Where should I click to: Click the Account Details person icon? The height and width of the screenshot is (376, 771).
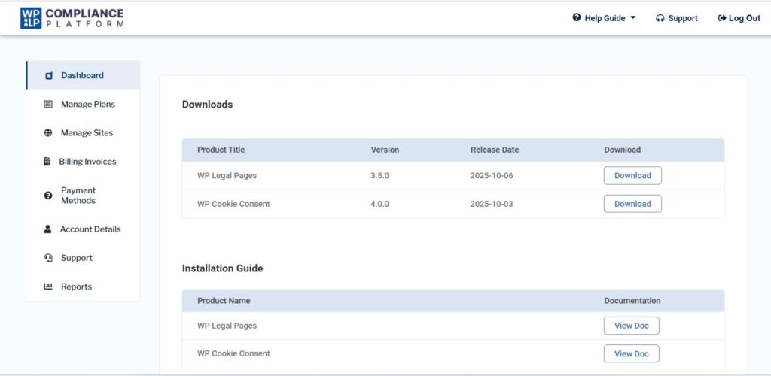(x=47, y=229)
